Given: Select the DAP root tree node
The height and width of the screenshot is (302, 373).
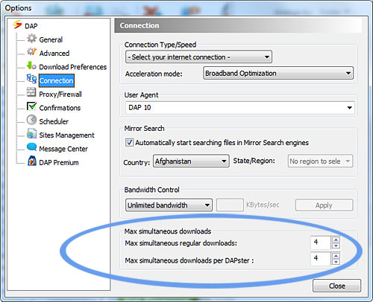Looking at the screenshot, I should click(31, 26).
